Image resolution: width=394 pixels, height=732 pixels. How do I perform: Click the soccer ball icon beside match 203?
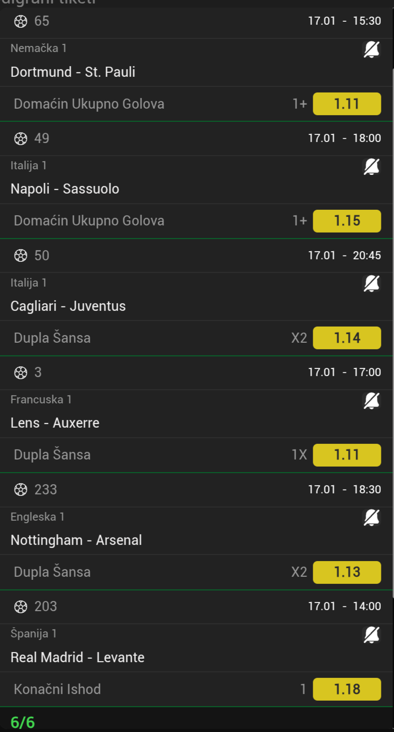pyautogui.click(x=21, y=607)
